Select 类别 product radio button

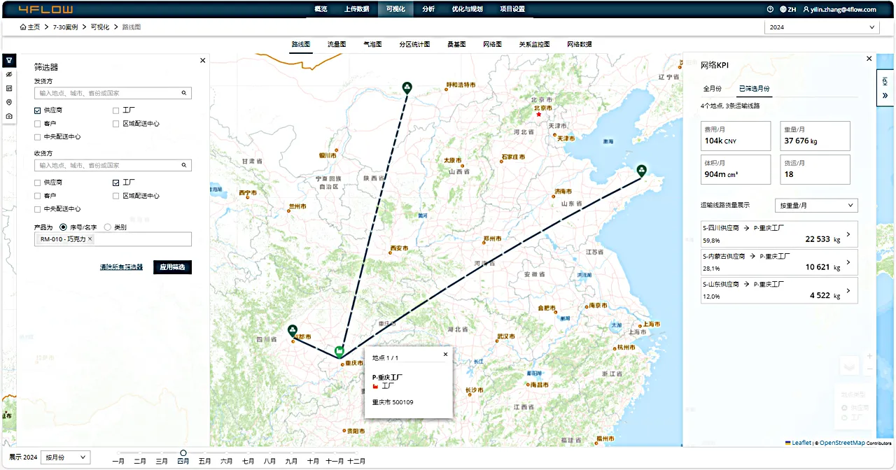pyautogui.click(x=107, y=227)
